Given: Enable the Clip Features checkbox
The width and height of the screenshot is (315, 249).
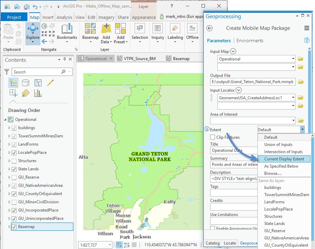Looking at the screenshot, I should (x=213, y=137).
